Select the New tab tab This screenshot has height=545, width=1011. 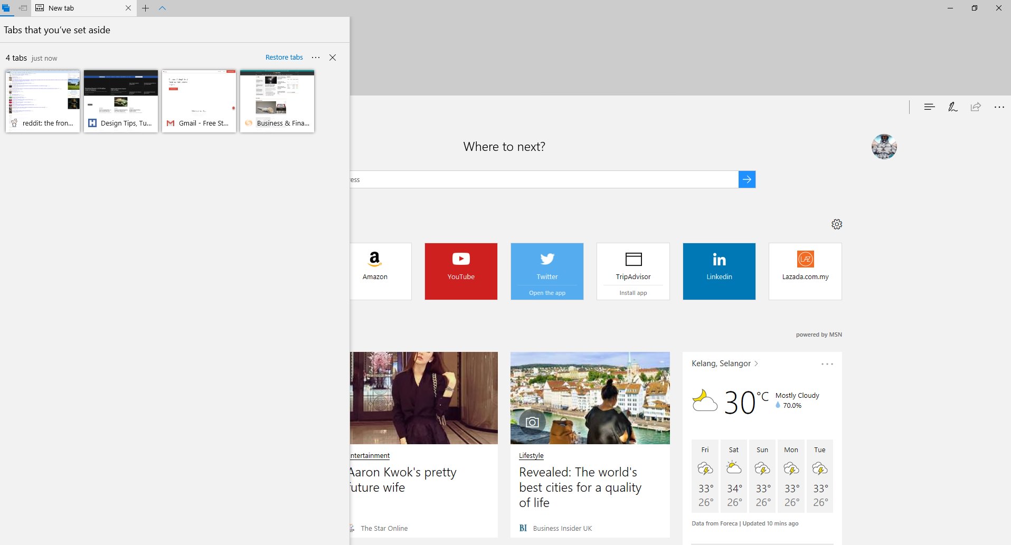[83, 8]
